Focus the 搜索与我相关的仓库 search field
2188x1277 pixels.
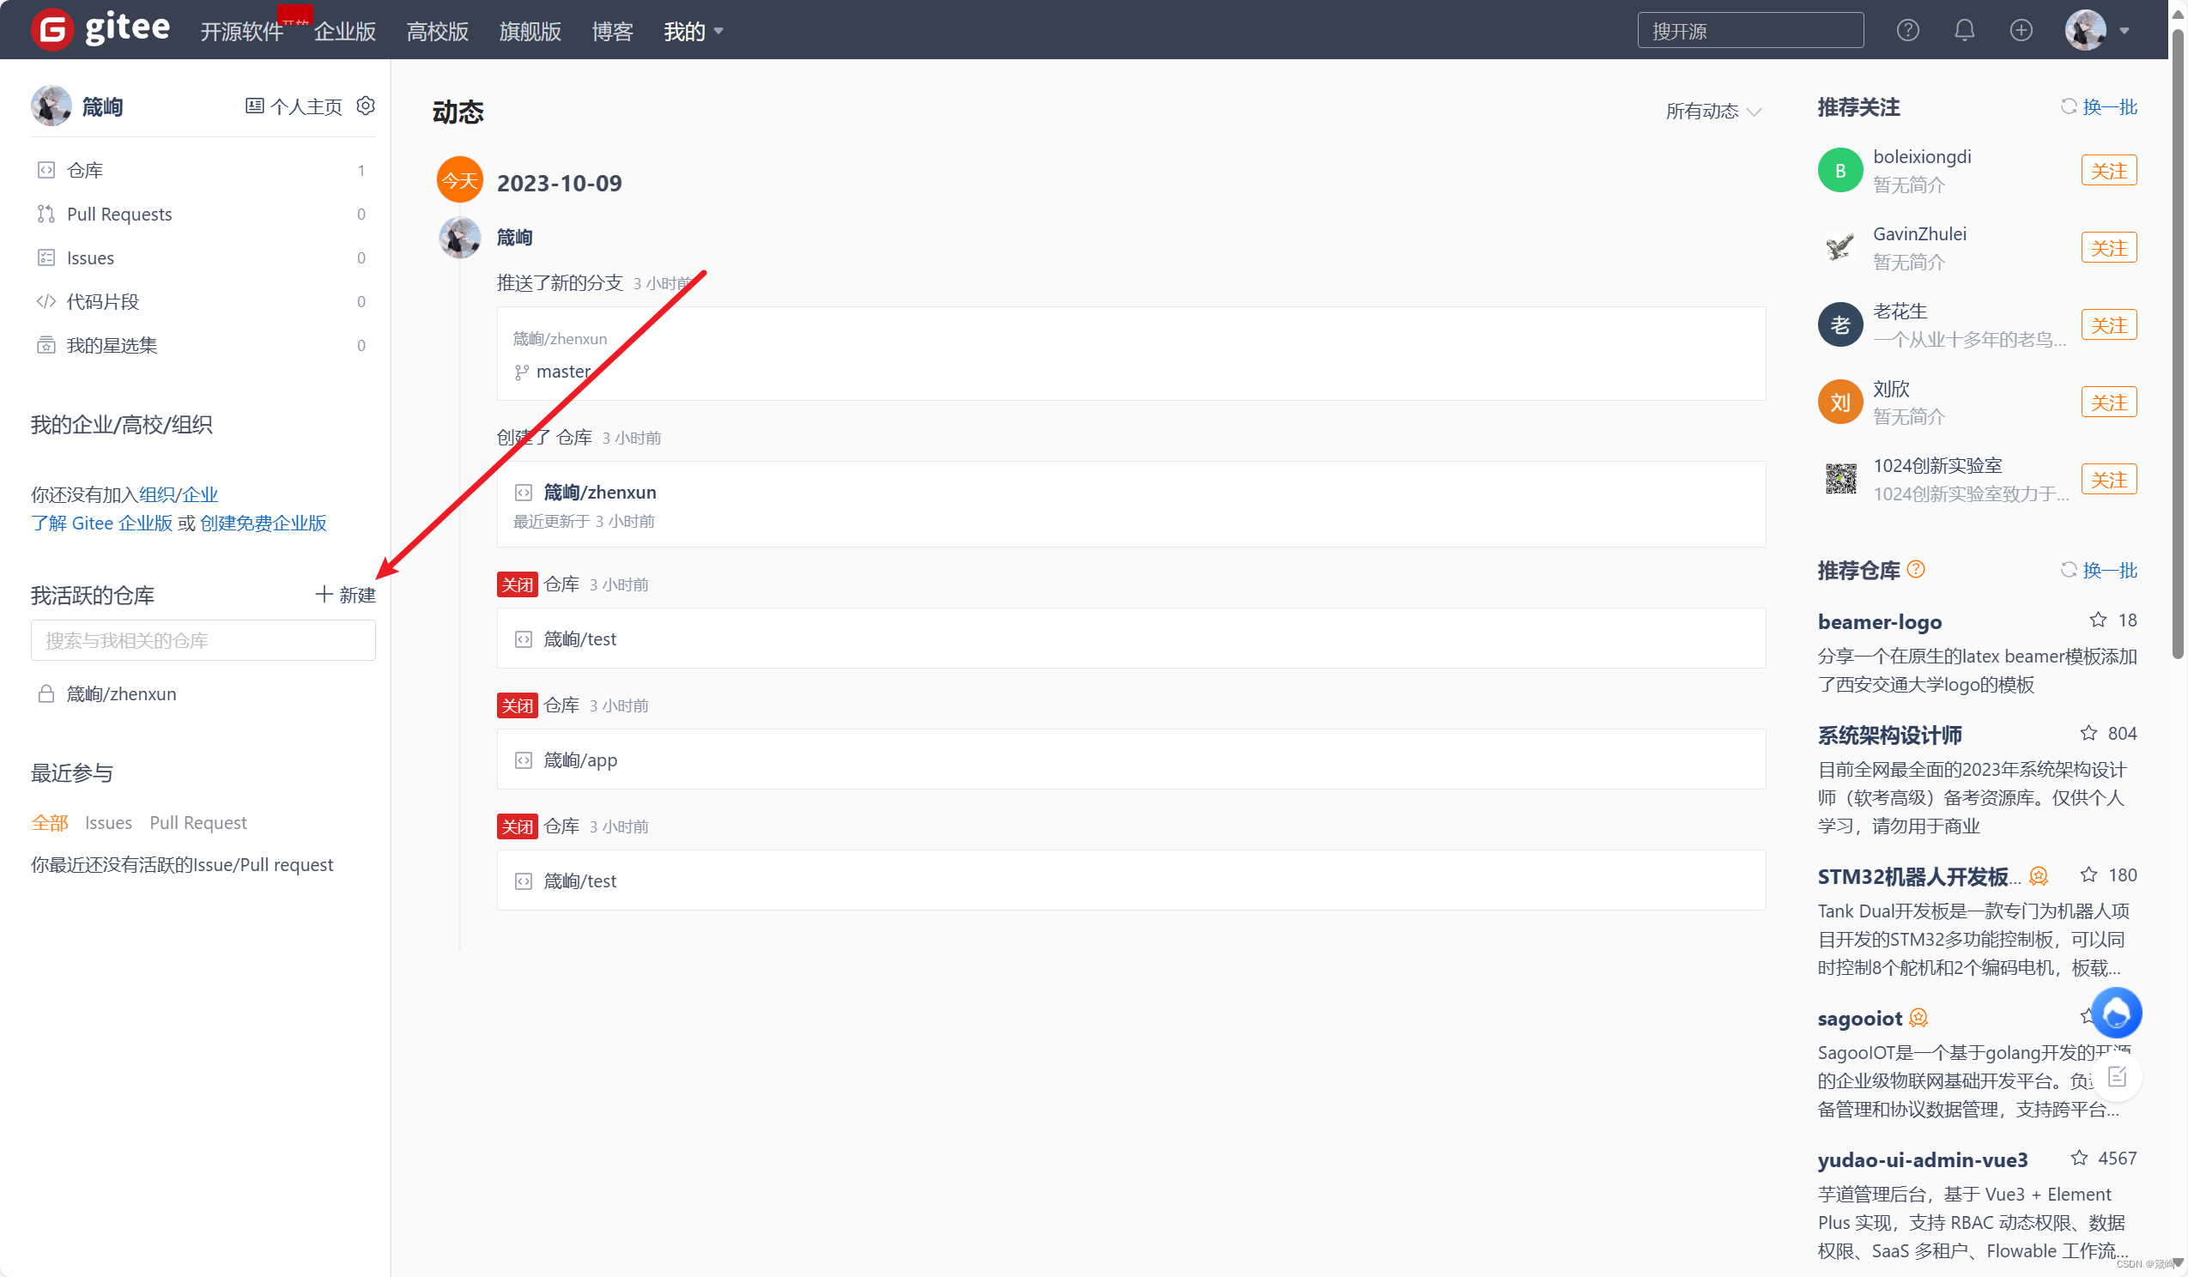(203, 641)
